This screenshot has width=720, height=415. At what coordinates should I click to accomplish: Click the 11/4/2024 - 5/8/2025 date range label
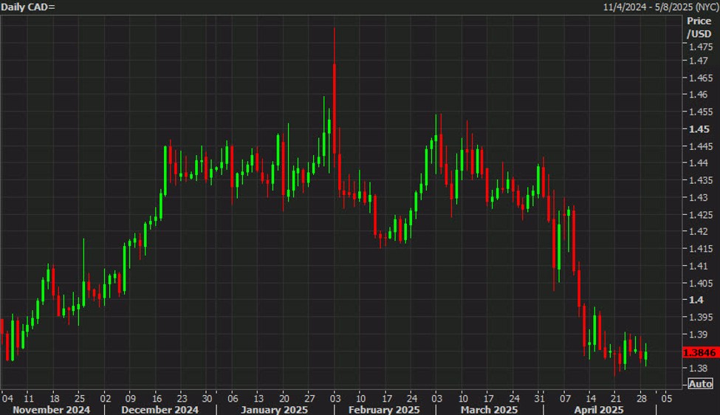pyautogui.click(x=660, y=7)
